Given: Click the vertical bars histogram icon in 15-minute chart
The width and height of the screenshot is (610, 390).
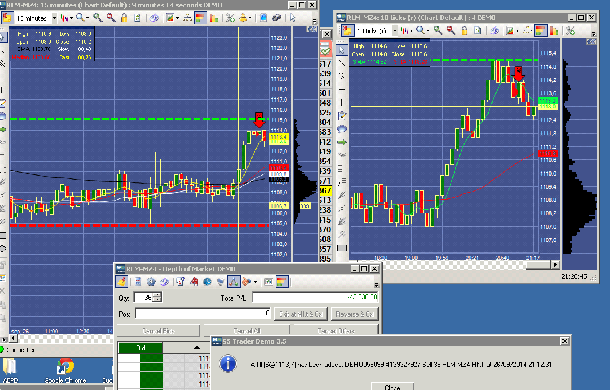Looking at the screenshot, I should point(214,18).
